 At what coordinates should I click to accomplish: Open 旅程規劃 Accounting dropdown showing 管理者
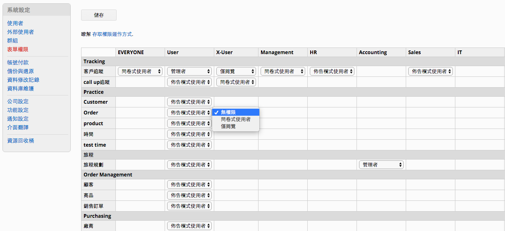[381, 165]
